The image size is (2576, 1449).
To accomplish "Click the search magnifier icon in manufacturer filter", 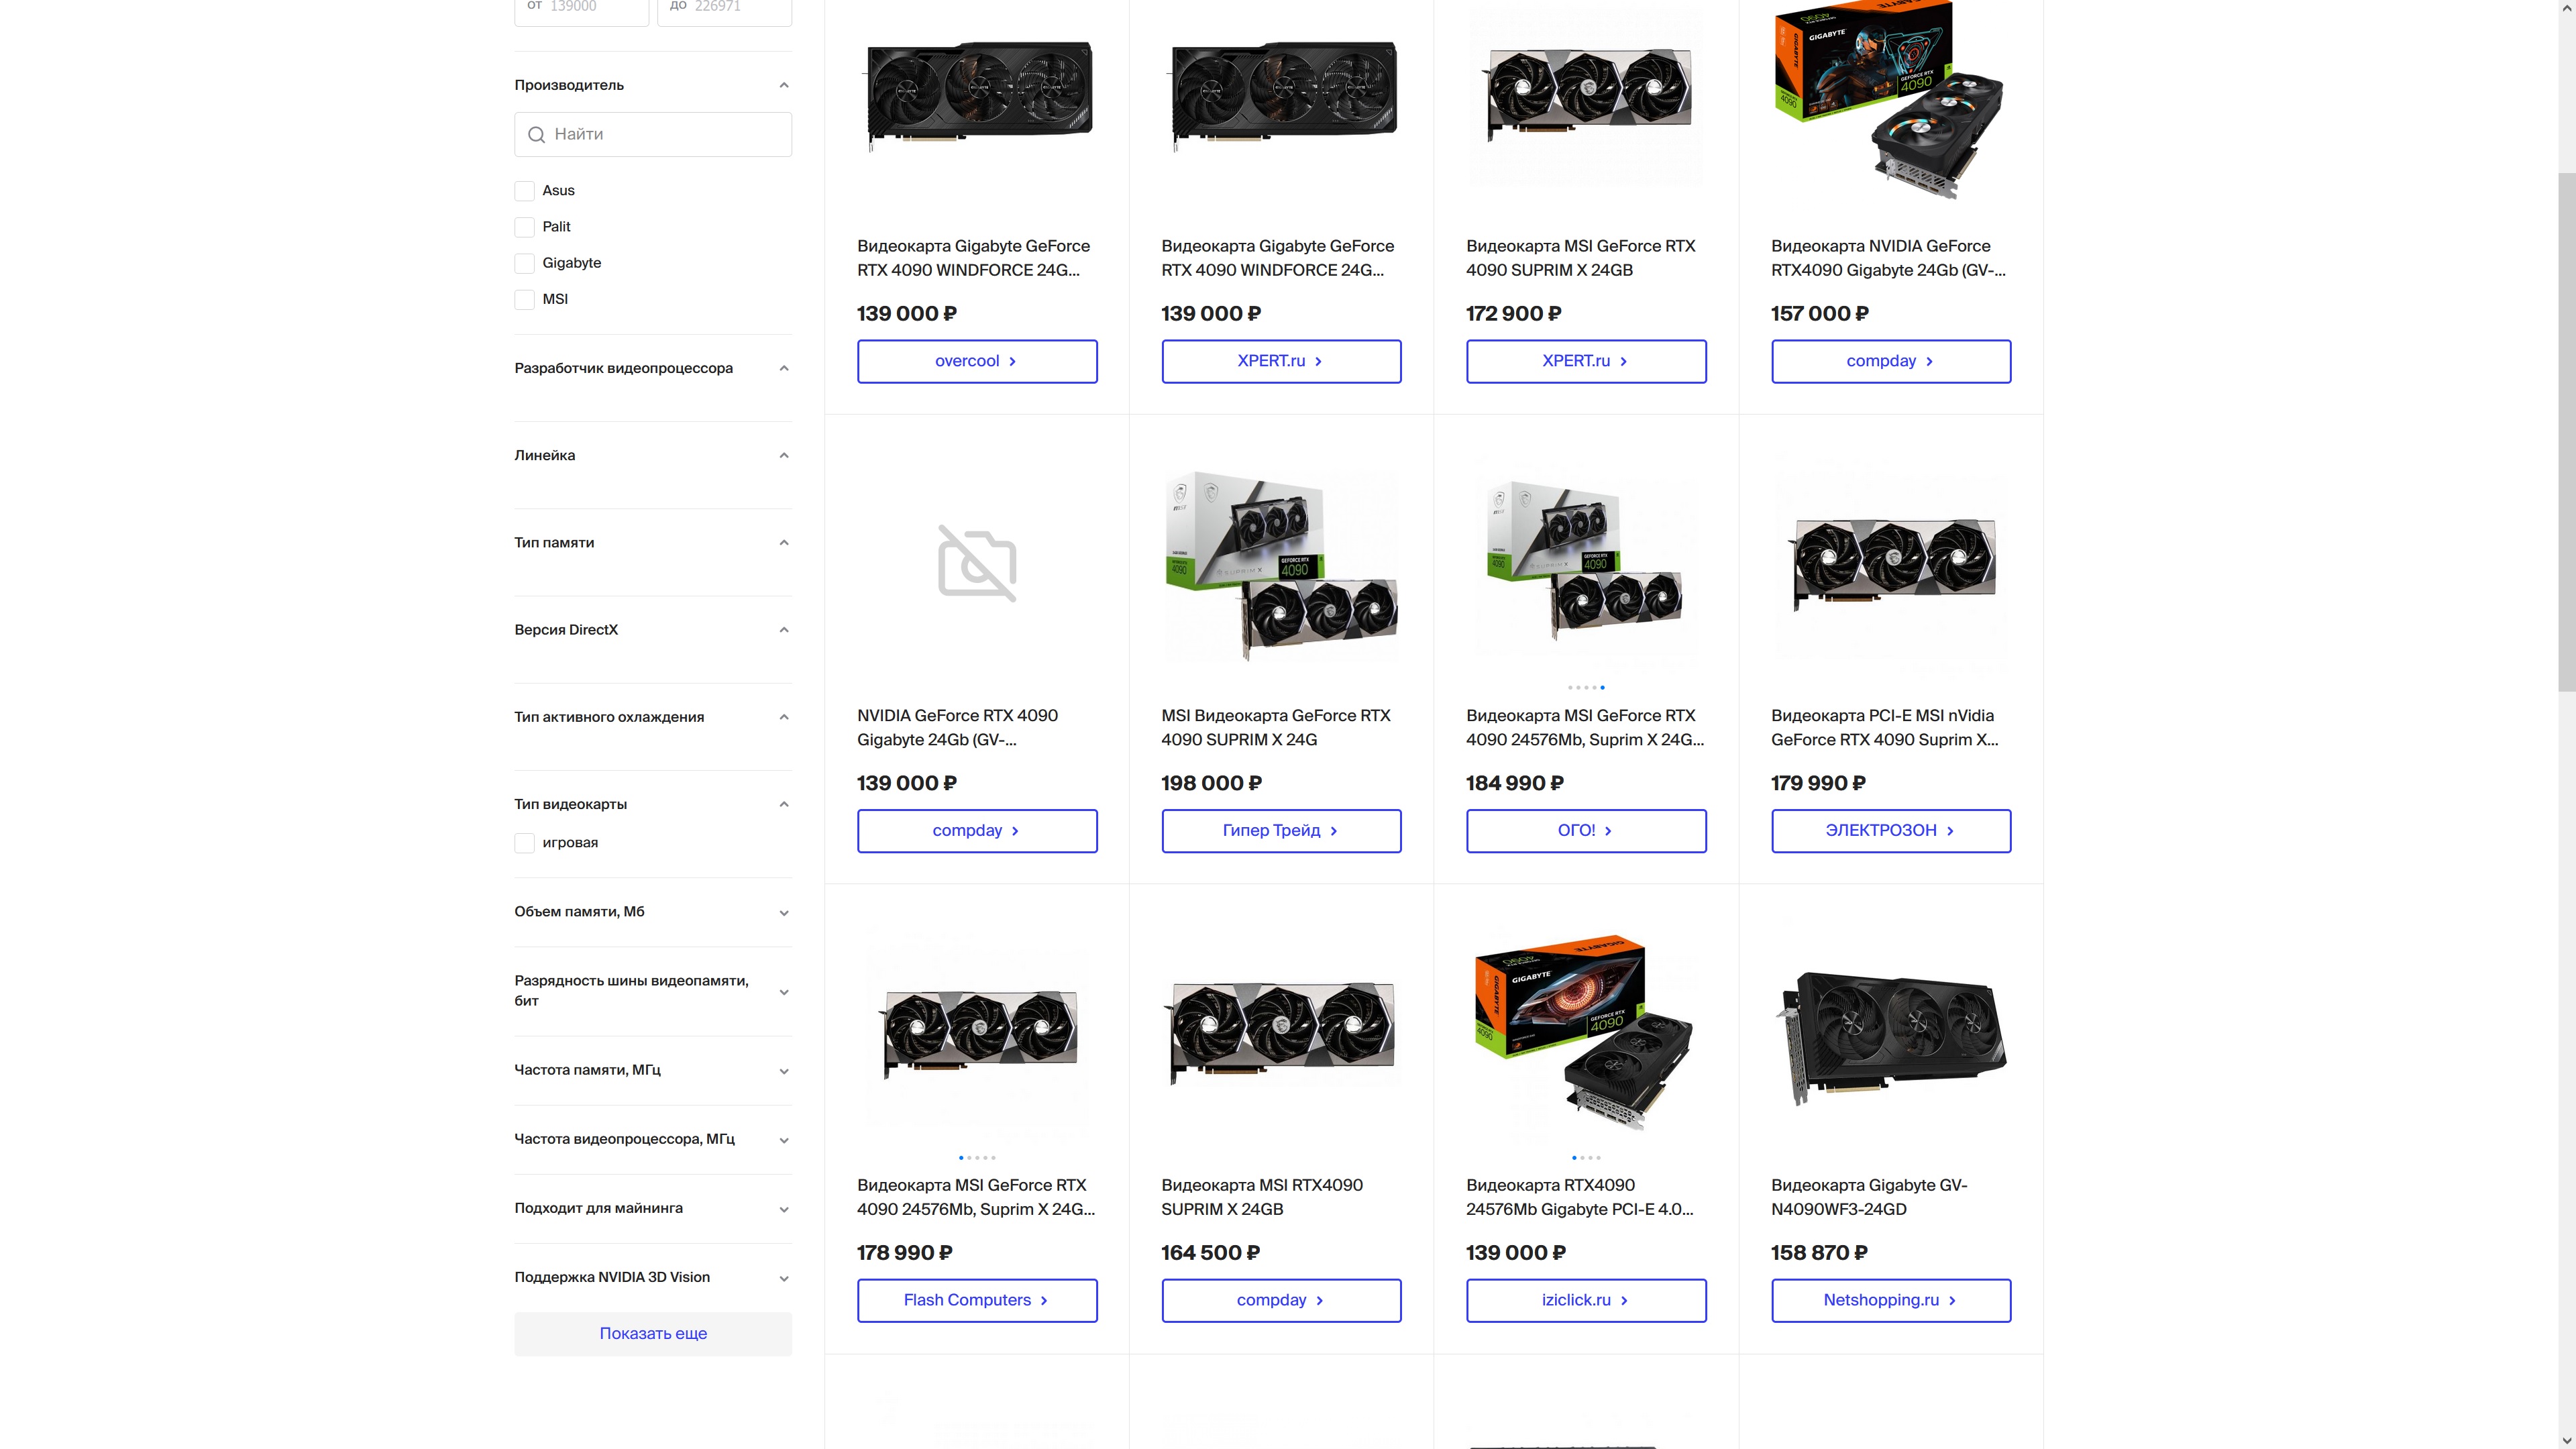I will [536, 134].
